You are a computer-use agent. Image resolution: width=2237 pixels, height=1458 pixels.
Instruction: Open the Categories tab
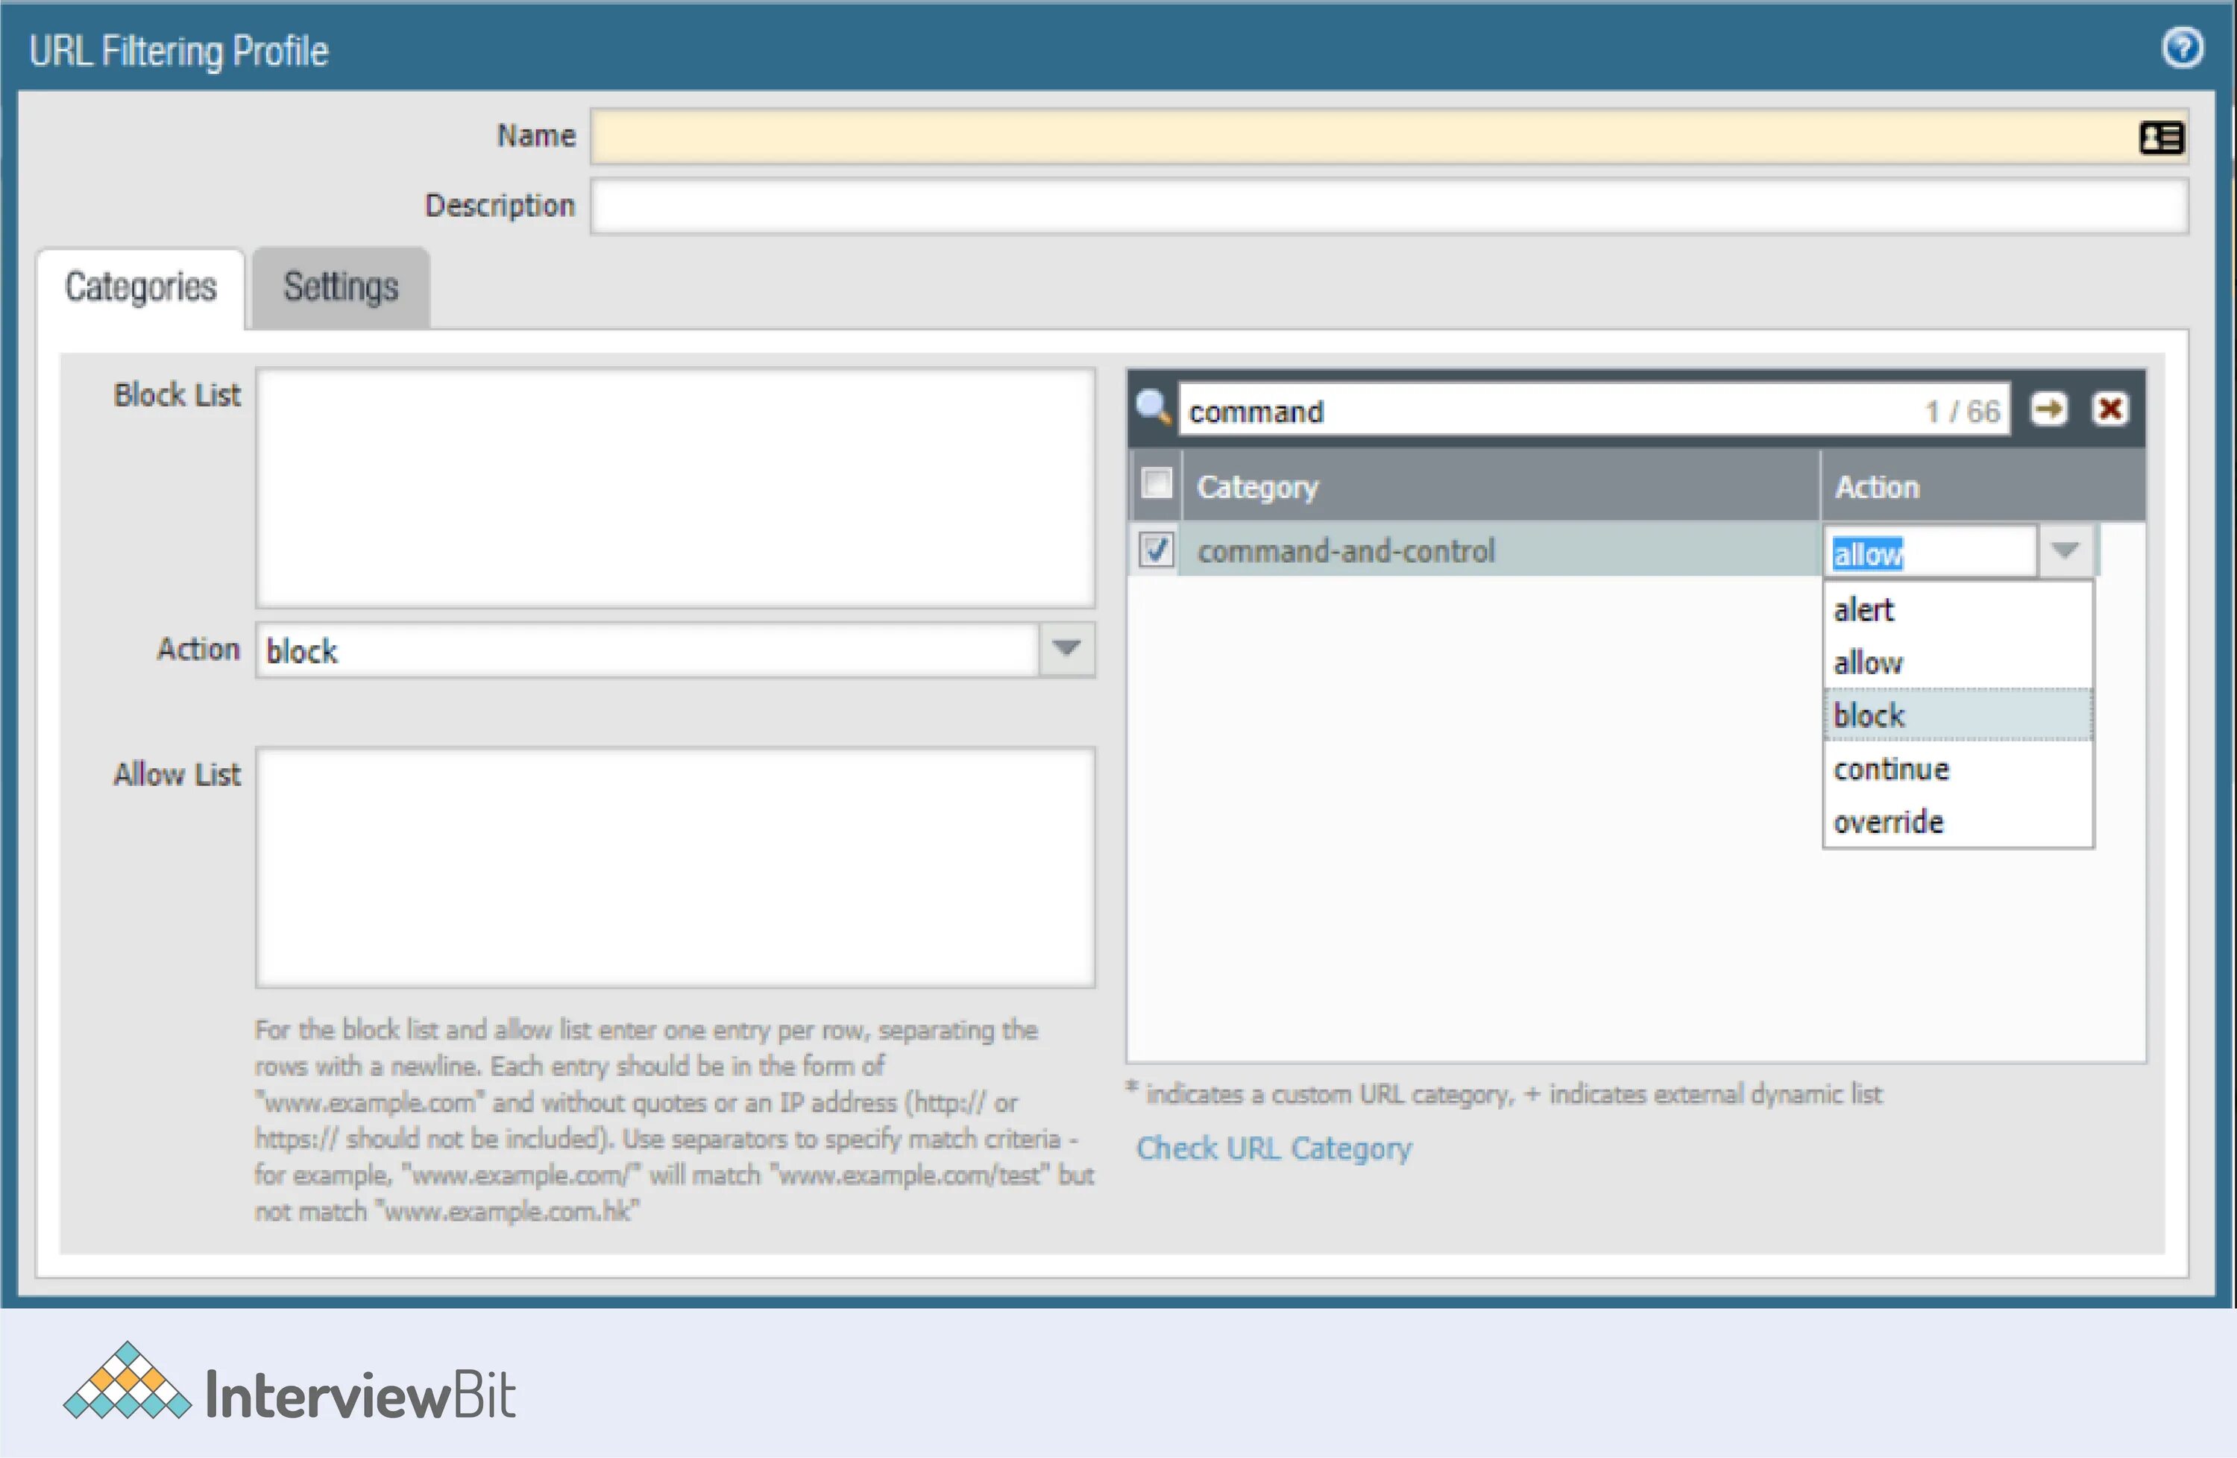tap(141, 288)
